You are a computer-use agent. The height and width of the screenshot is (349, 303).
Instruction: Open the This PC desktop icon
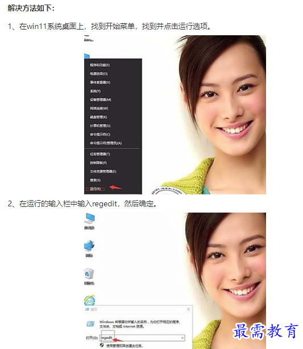point(89,221)
